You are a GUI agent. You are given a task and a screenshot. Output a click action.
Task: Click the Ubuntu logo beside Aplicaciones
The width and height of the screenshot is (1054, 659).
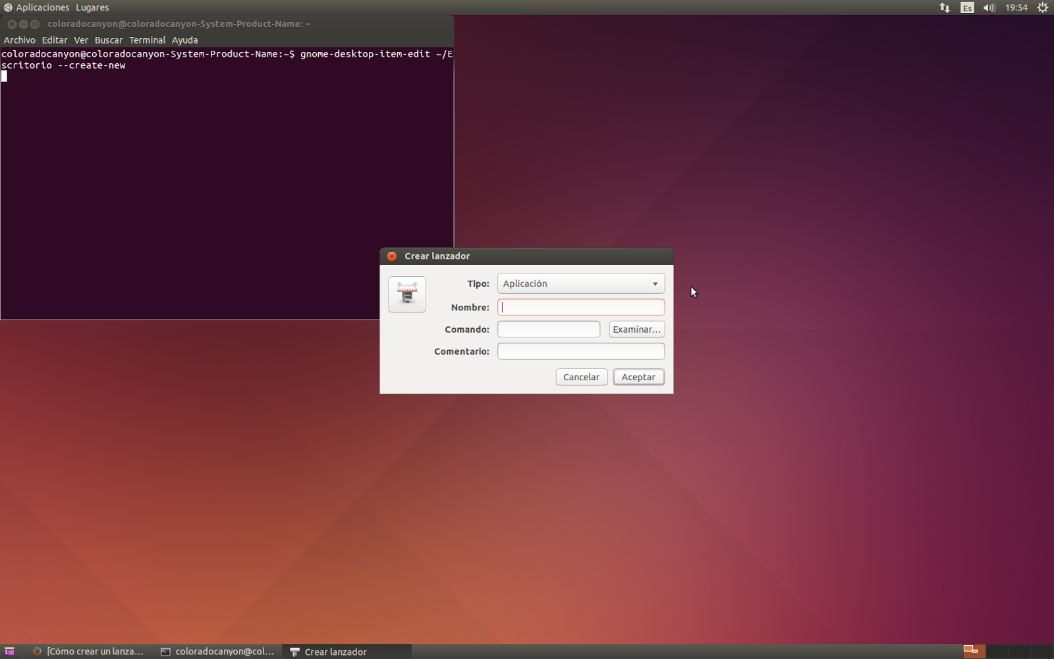(7, 7)
